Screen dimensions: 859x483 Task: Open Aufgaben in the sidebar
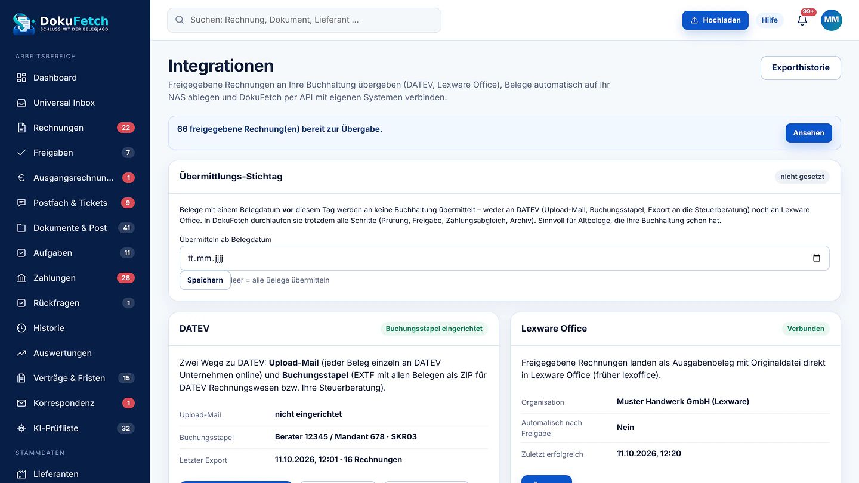[75, 253]
